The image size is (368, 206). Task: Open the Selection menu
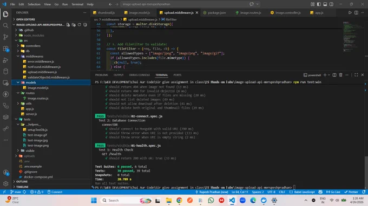34,4
